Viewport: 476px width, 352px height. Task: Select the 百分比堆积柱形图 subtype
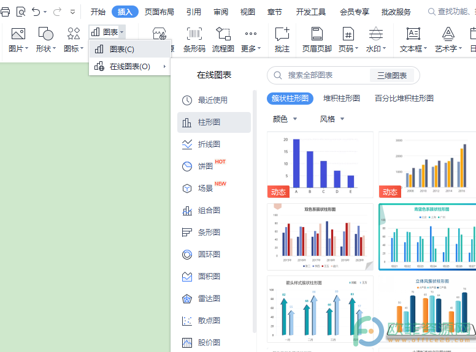tap(404, 98)
